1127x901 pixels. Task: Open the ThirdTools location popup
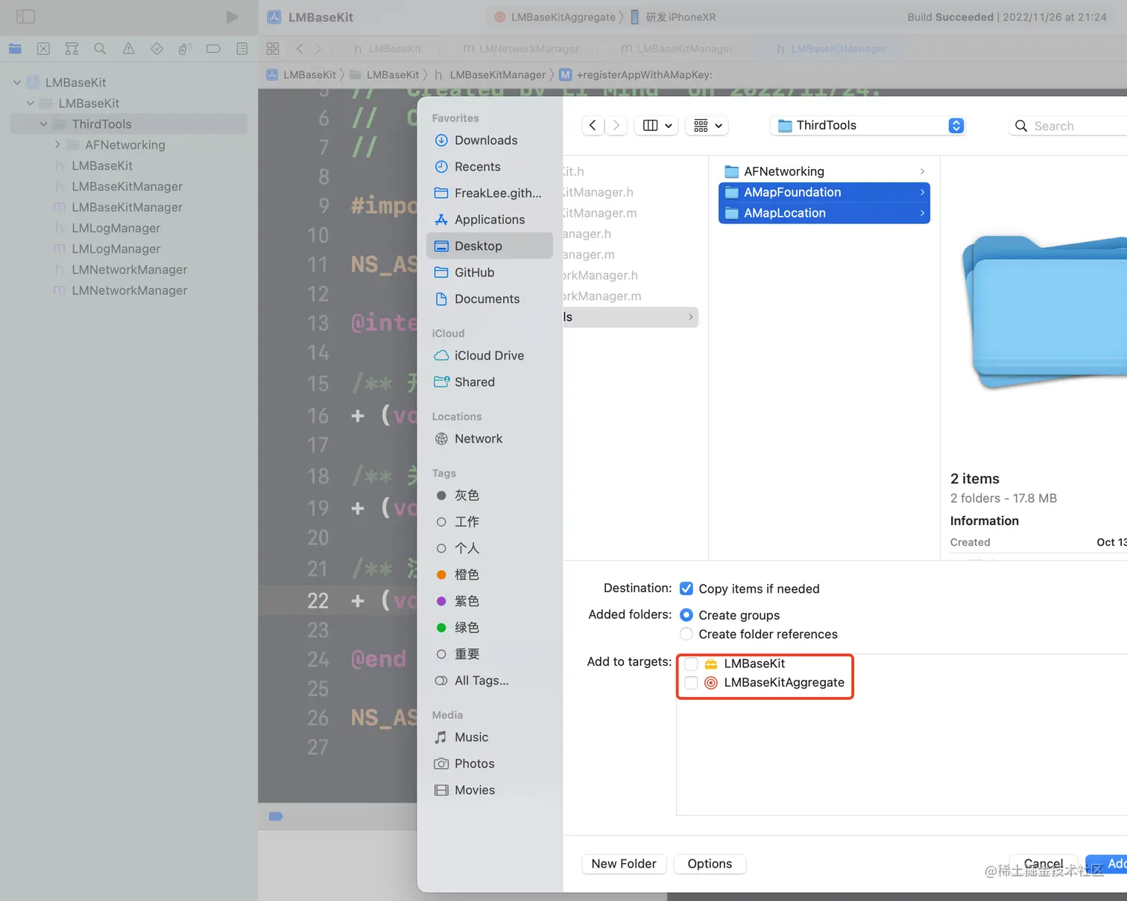click(868, 125)
